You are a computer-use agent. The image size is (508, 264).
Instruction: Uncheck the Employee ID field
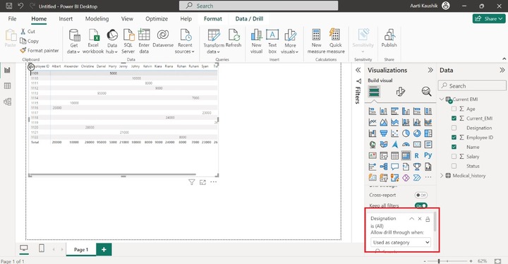tap(454, 138)
